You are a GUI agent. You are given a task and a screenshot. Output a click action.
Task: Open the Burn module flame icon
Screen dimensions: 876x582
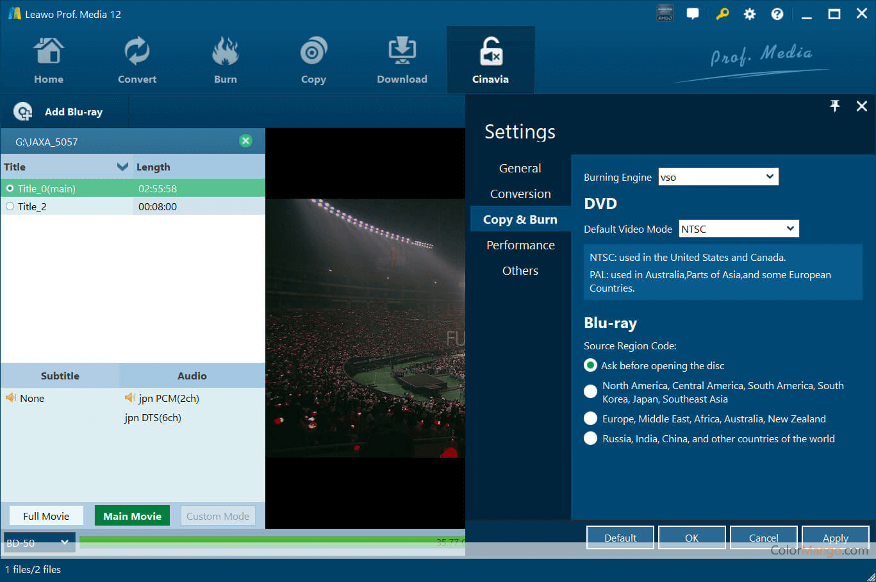[225, 52]
